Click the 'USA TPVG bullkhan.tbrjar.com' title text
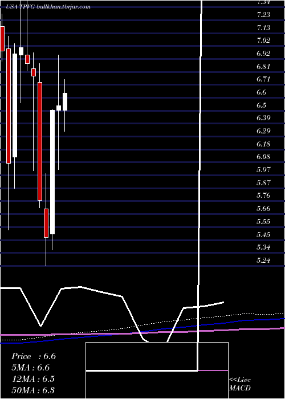The height and width of the screenshot is (399, 285). [48, 7]
